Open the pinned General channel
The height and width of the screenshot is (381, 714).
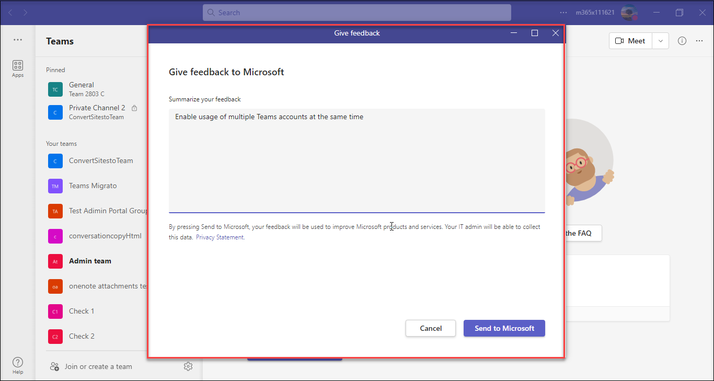(x=82, y=89)
